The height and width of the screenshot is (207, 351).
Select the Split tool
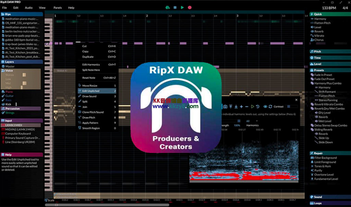point(97,102)
